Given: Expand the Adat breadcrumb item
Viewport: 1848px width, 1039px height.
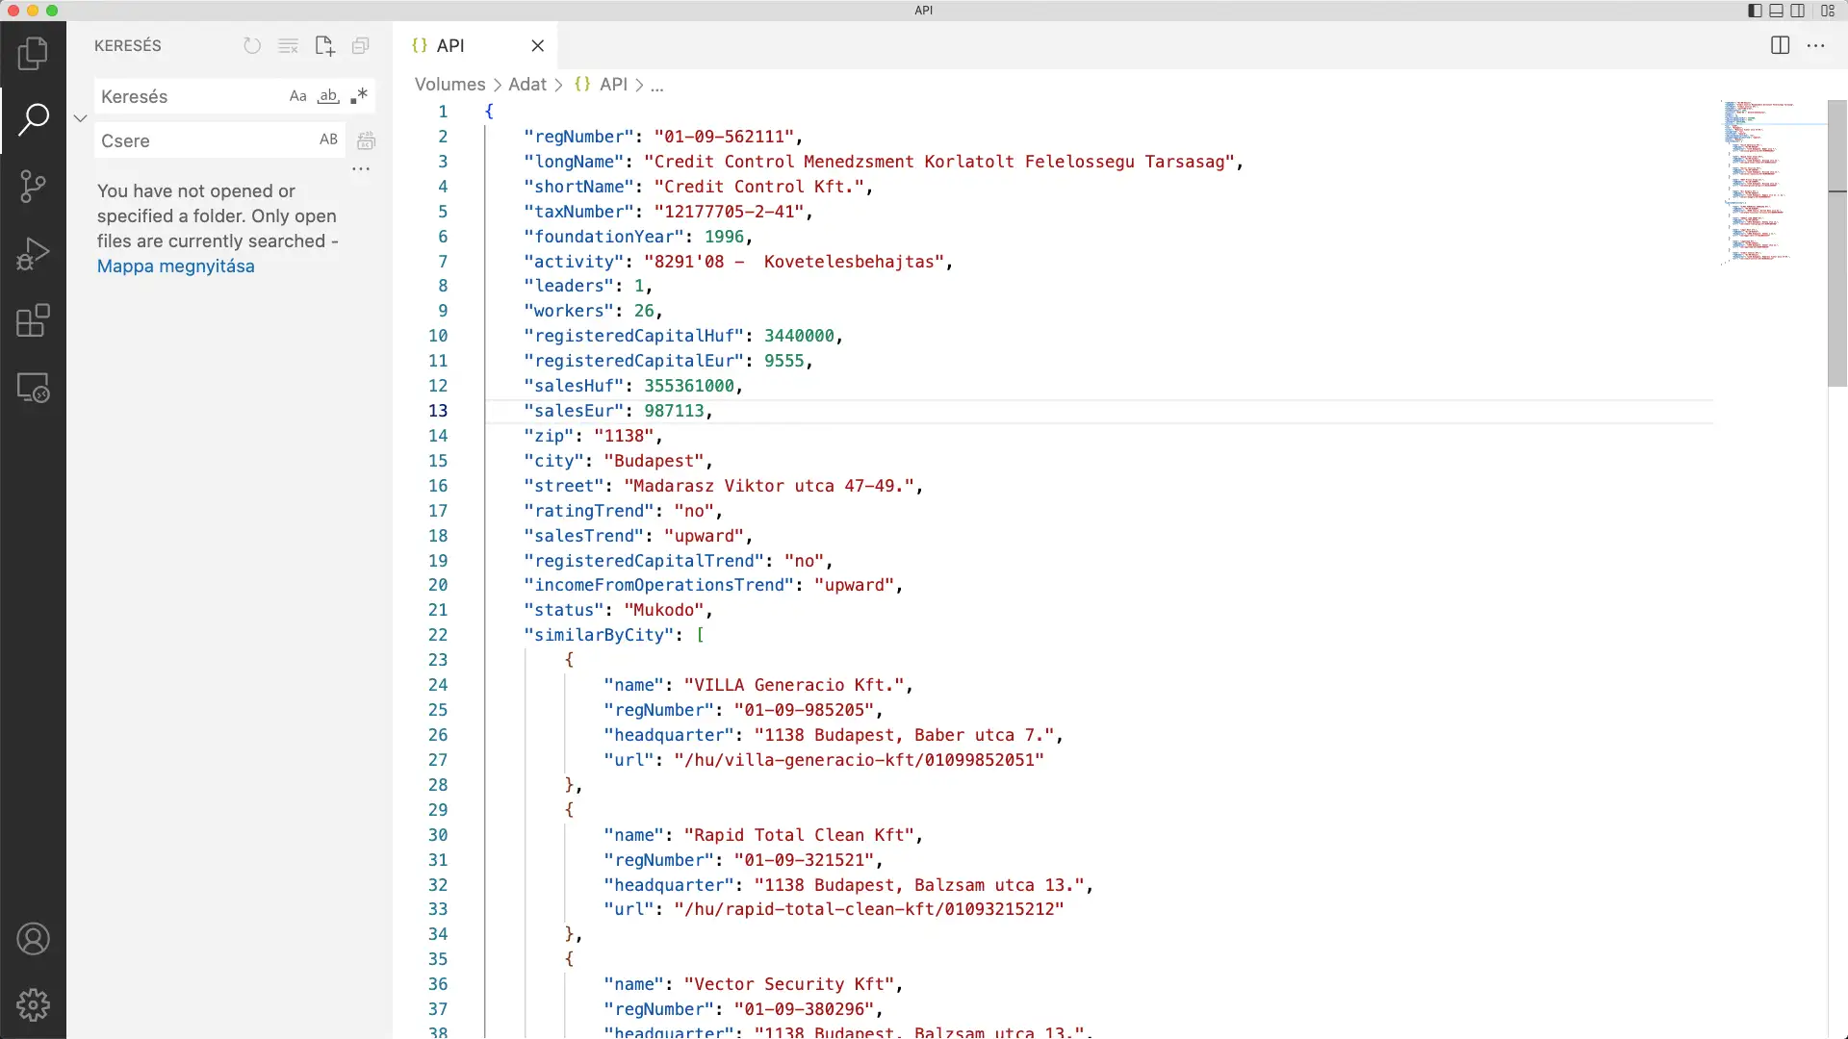Looking at the screenshot, I should click(528, 84).
